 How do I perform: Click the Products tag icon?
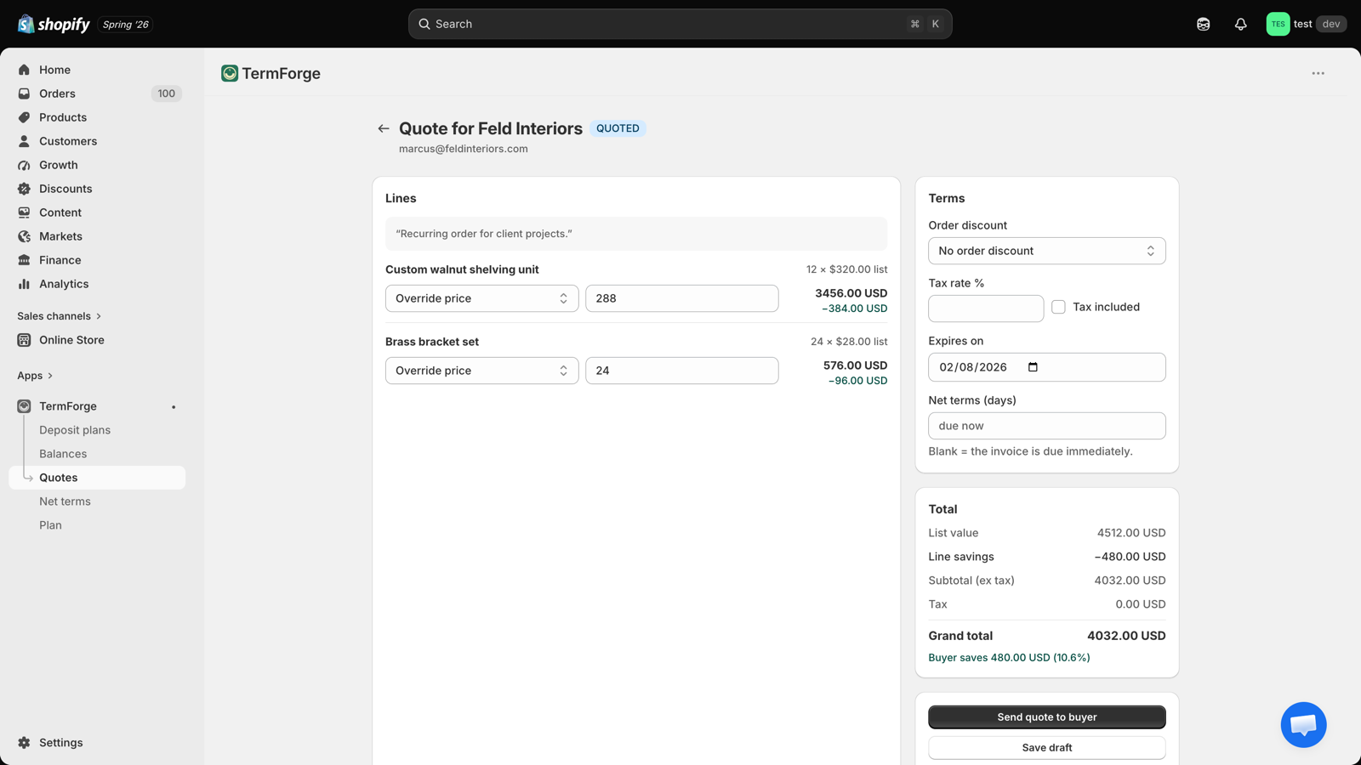[24, 117]
